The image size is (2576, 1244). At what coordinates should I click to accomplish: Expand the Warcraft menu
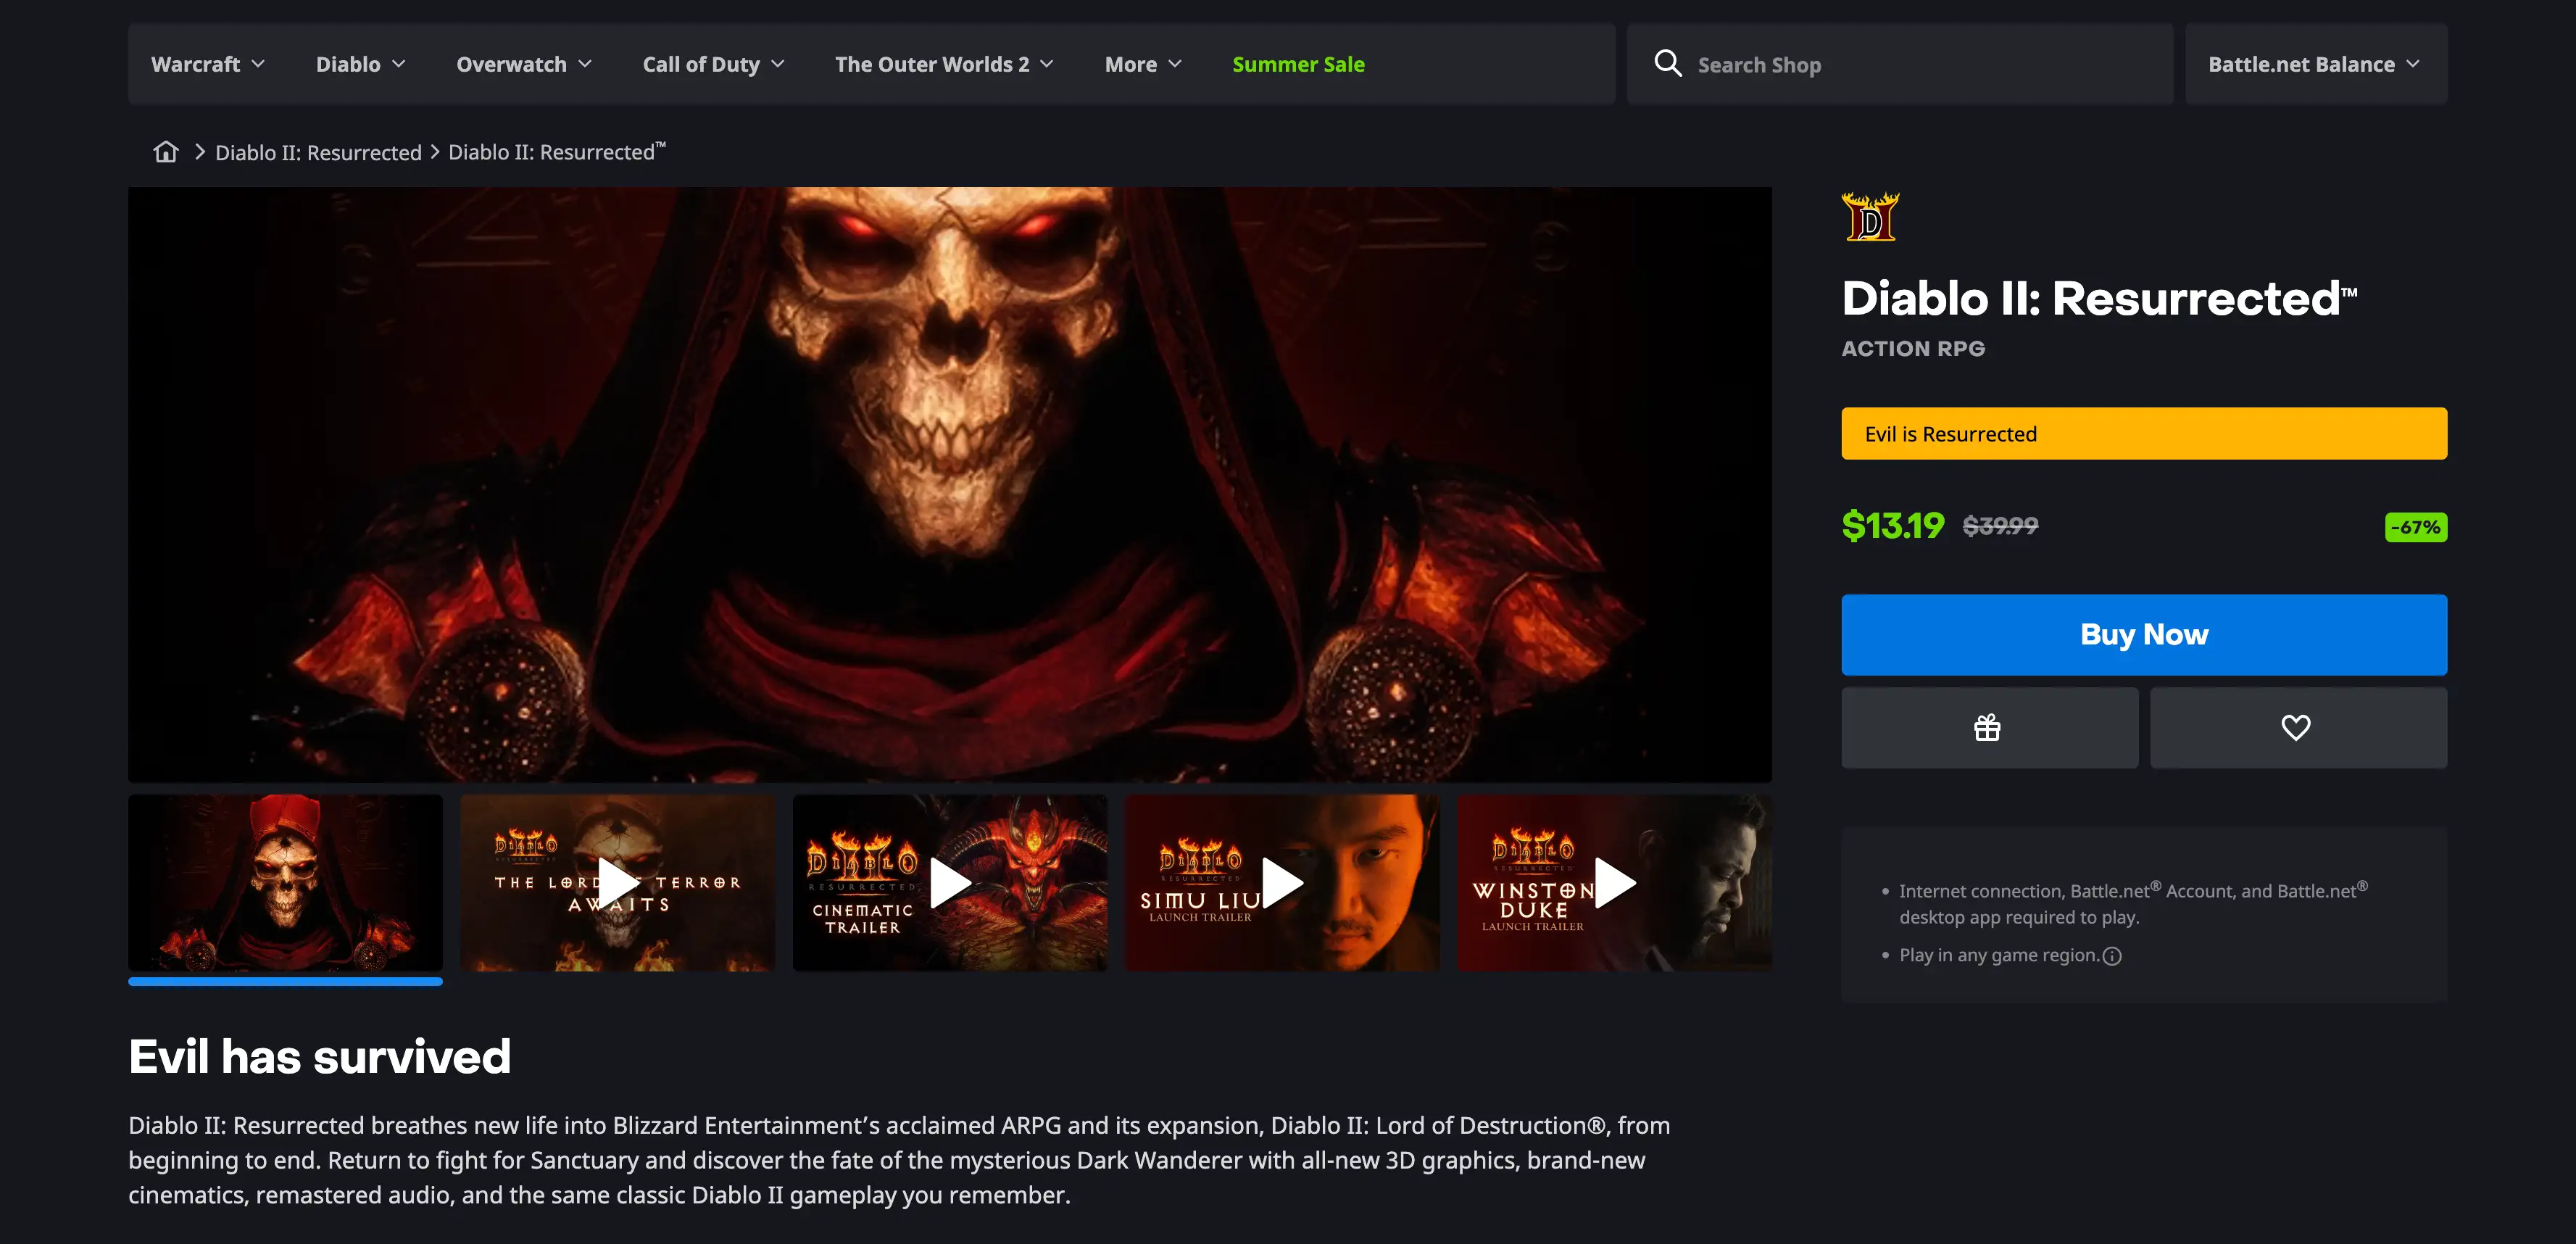(x=208, y=64)
